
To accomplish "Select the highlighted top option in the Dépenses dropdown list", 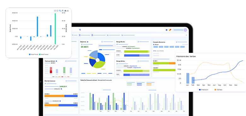I will tap(107, 46).
